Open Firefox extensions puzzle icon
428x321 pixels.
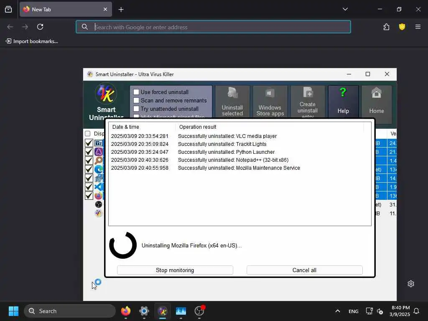pos(386,27)
